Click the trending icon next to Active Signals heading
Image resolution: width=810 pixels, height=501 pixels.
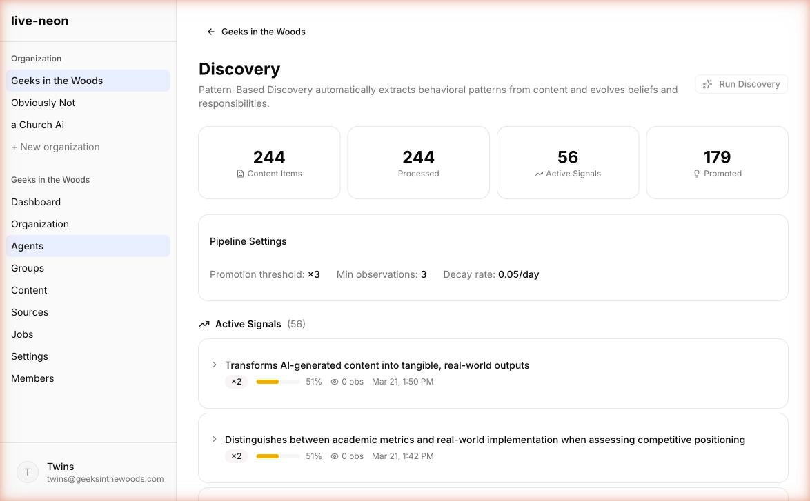tap(204, 324)
